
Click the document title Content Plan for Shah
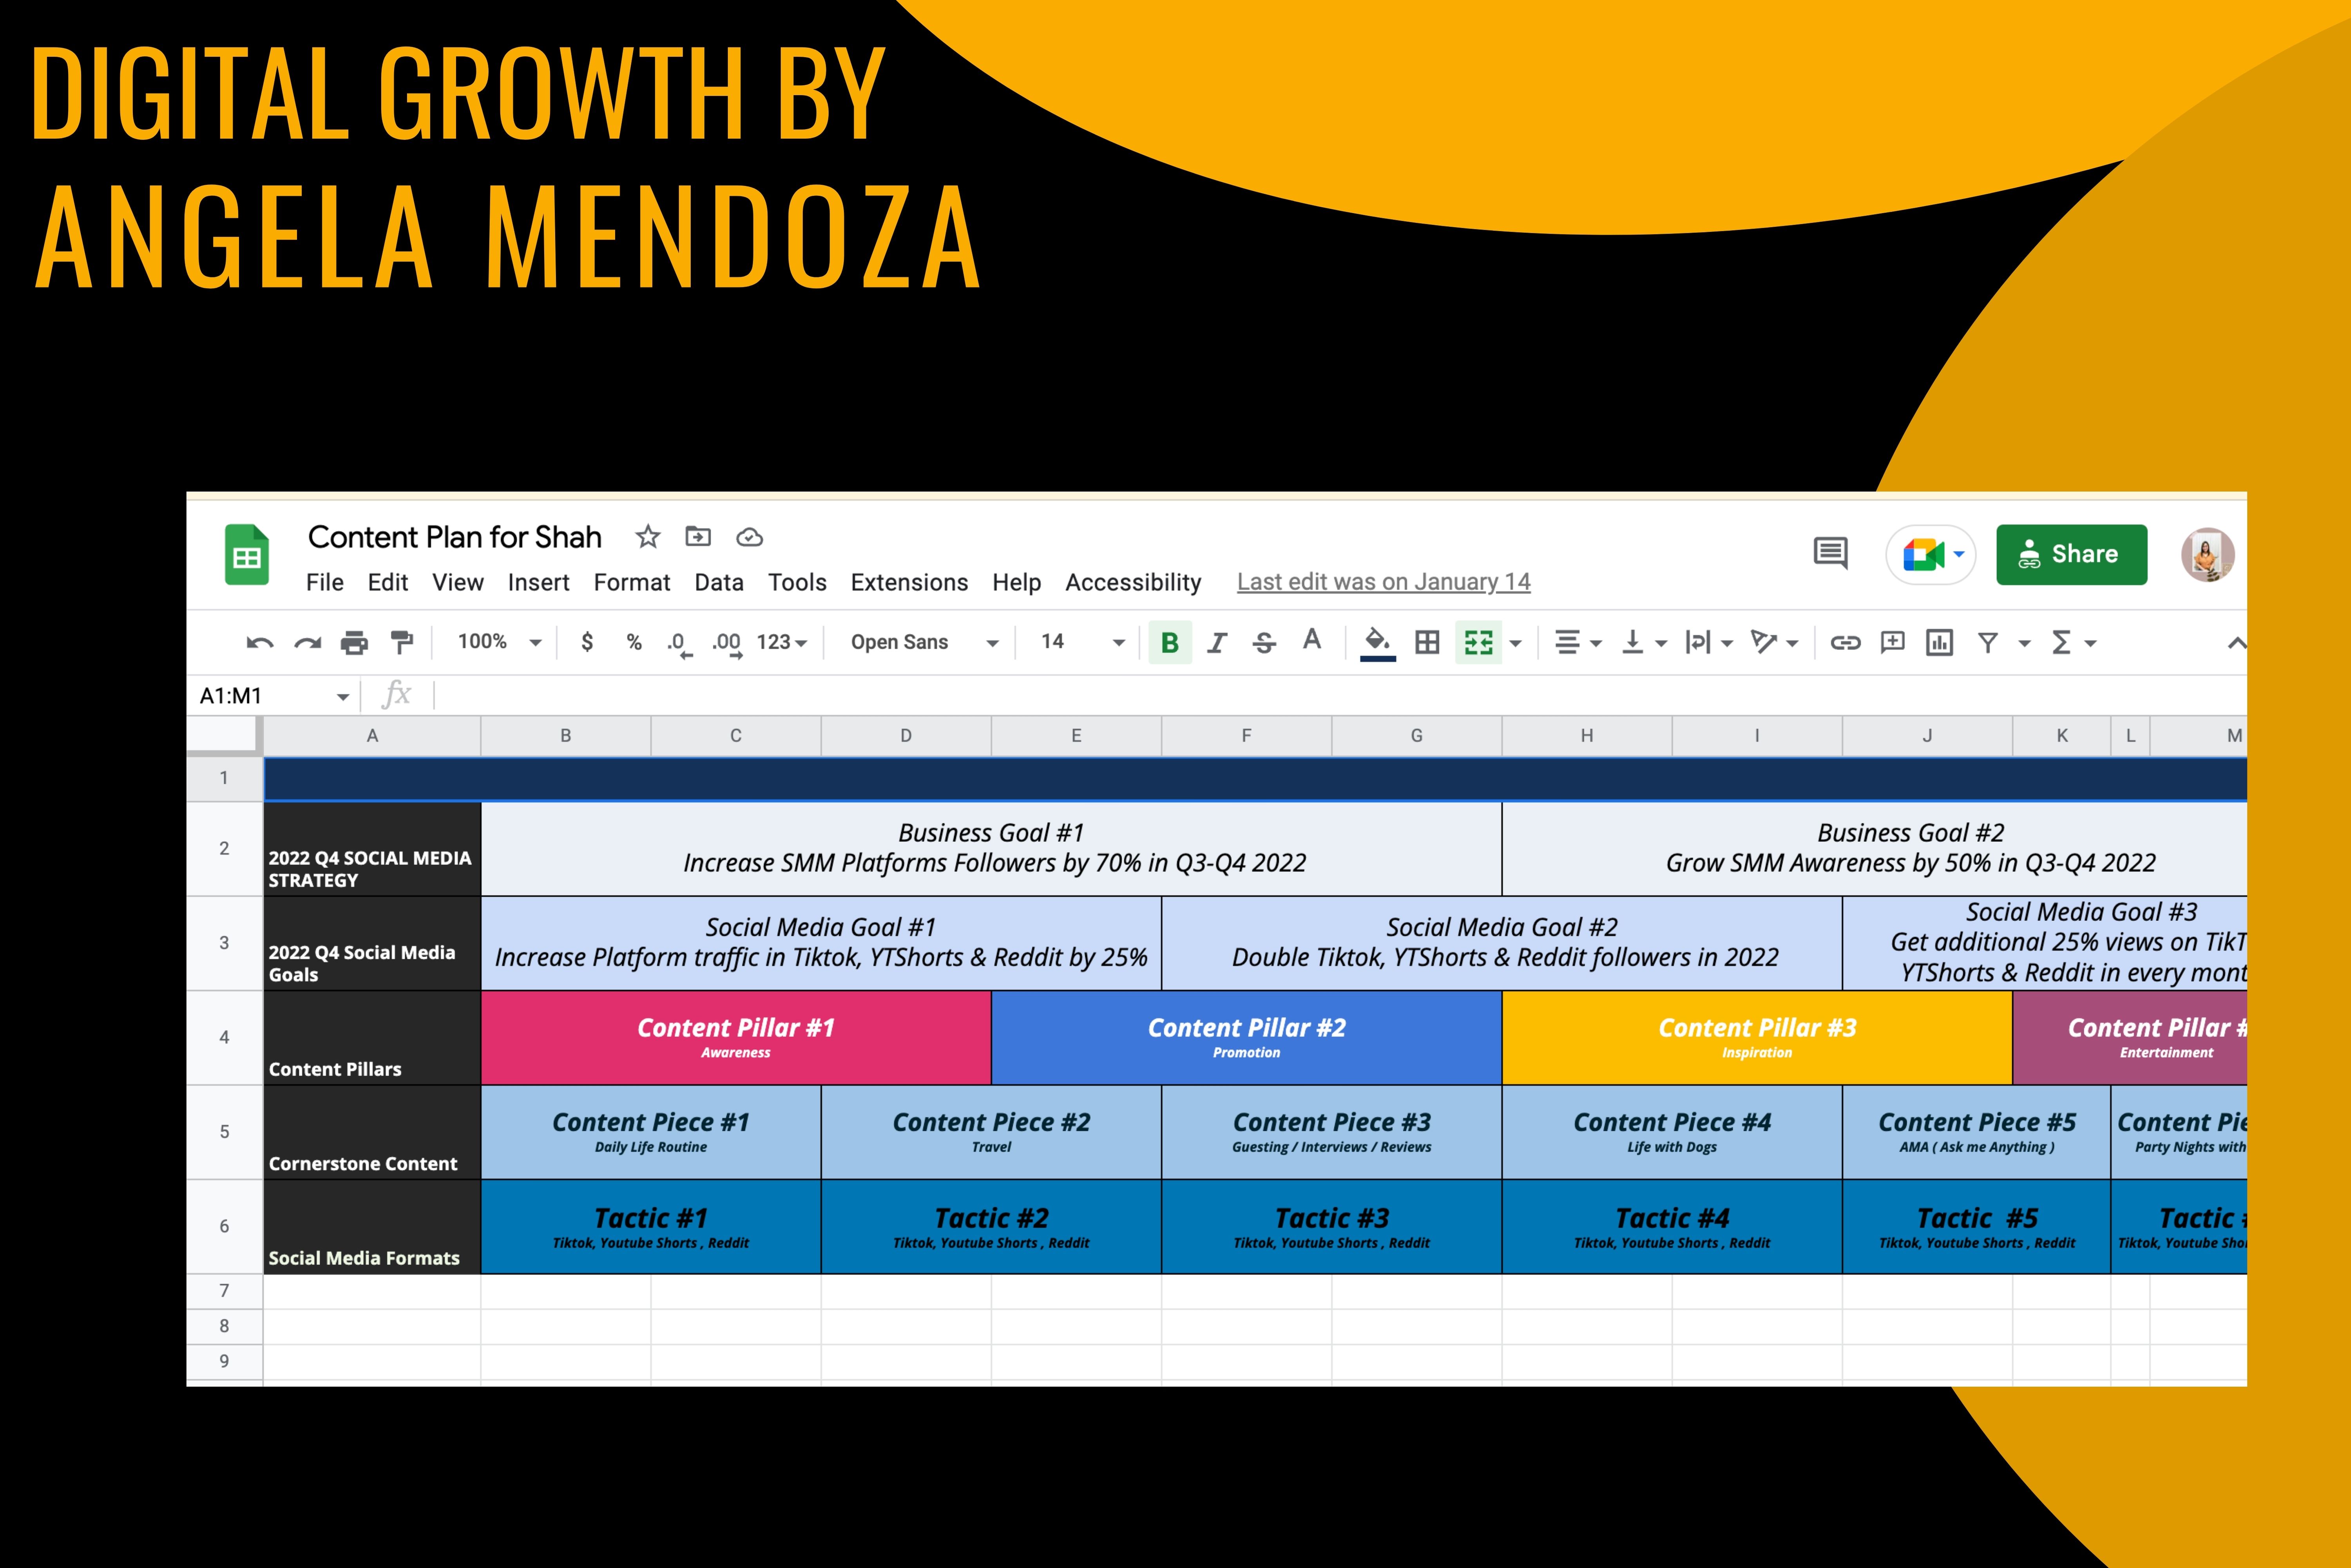455,537
